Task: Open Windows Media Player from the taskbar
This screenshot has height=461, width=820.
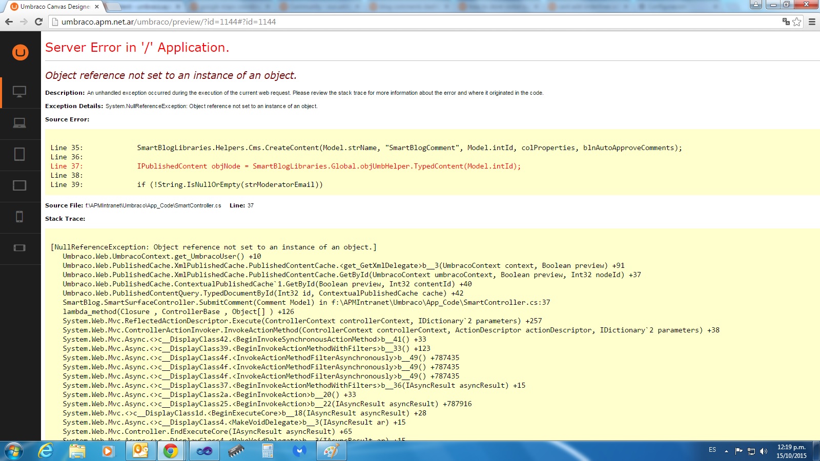Action: tap(108, 451)
